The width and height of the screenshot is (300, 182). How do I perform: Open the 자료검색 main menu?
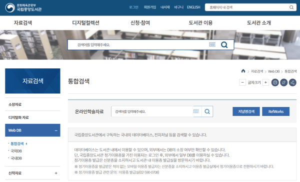[x=23, y=23]
